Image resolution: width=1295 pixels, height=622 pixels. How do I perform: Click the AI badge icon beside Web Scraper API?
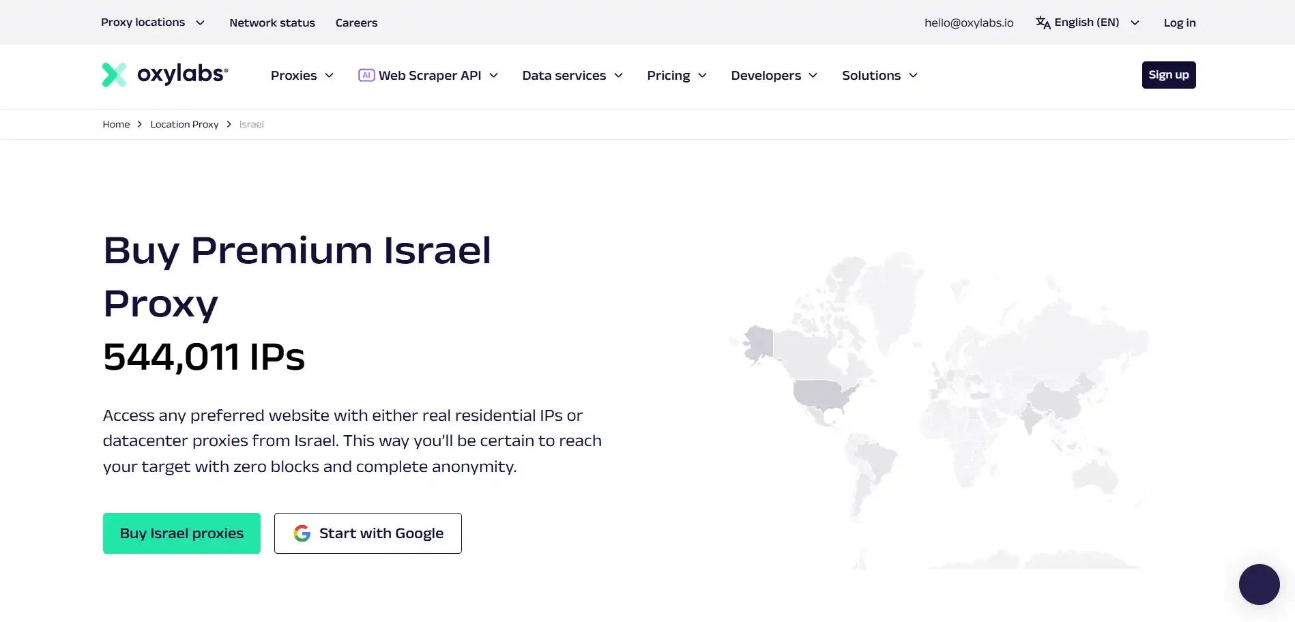tap(366, 75)
